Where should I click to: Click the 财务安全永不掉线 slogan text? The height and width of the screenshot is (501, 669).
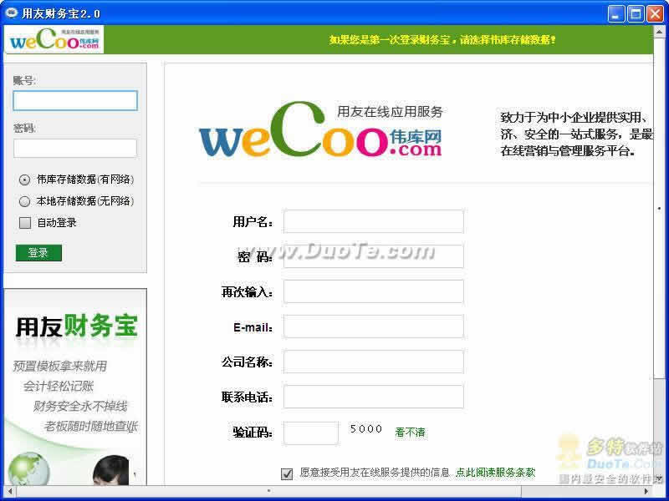pos(80,406)
